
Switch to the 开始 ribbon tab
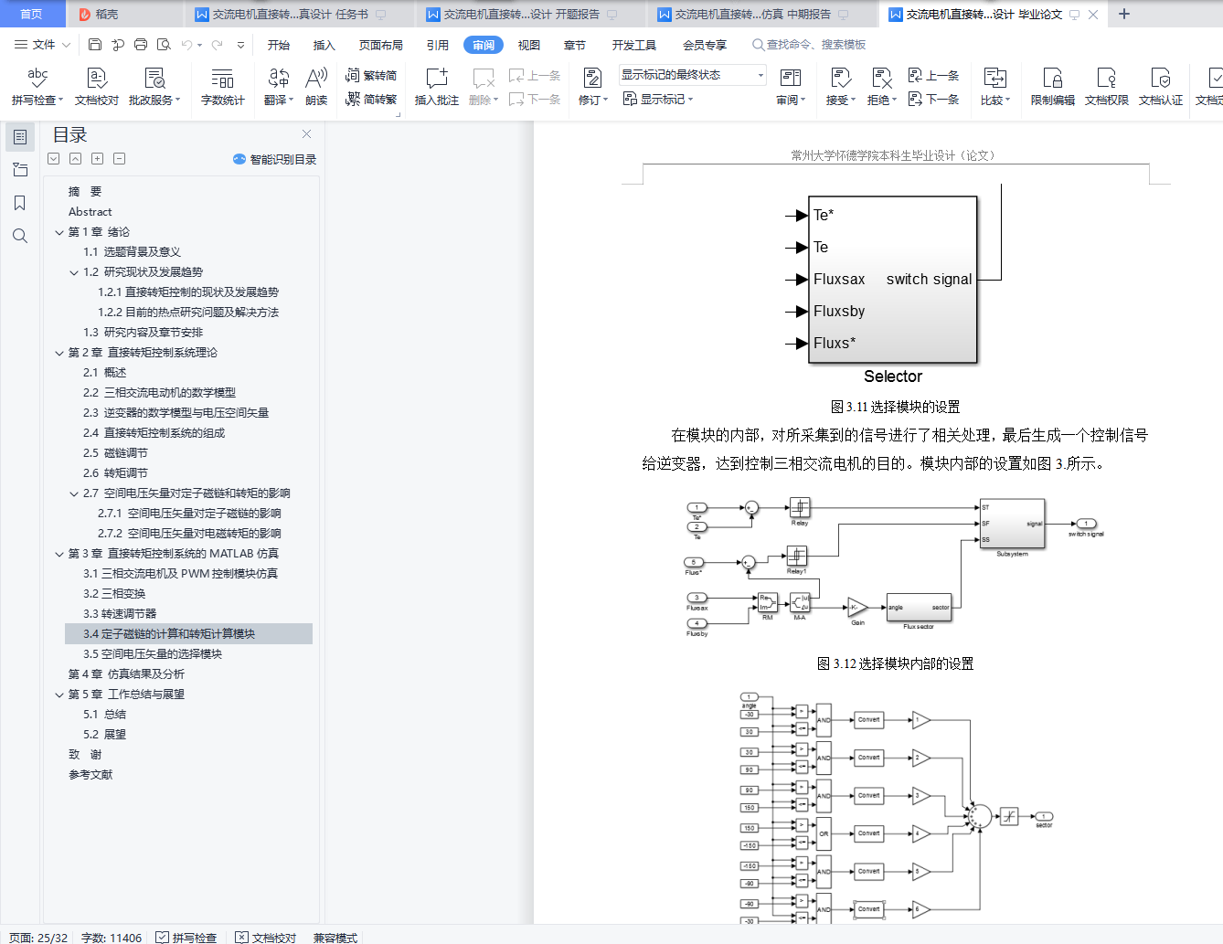coord(279,45)
